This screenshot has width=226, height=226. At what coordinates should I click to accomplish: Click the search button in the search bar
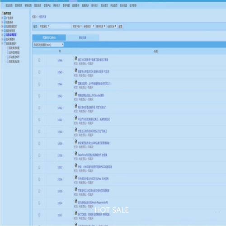click(x=120, y=27)
